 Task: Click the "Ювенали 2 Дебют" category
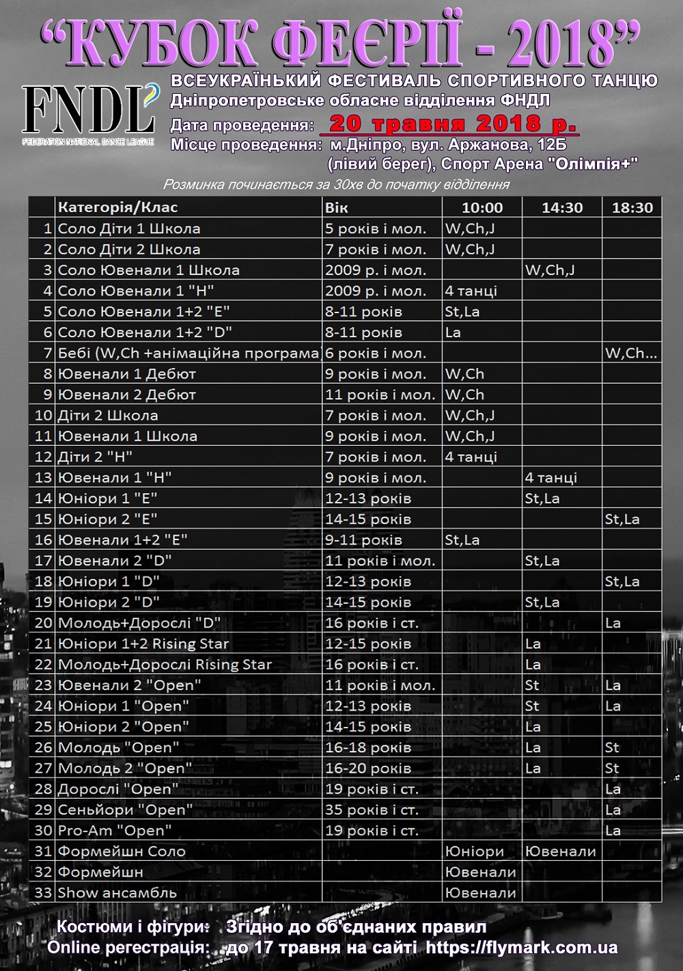pos(127,395)
